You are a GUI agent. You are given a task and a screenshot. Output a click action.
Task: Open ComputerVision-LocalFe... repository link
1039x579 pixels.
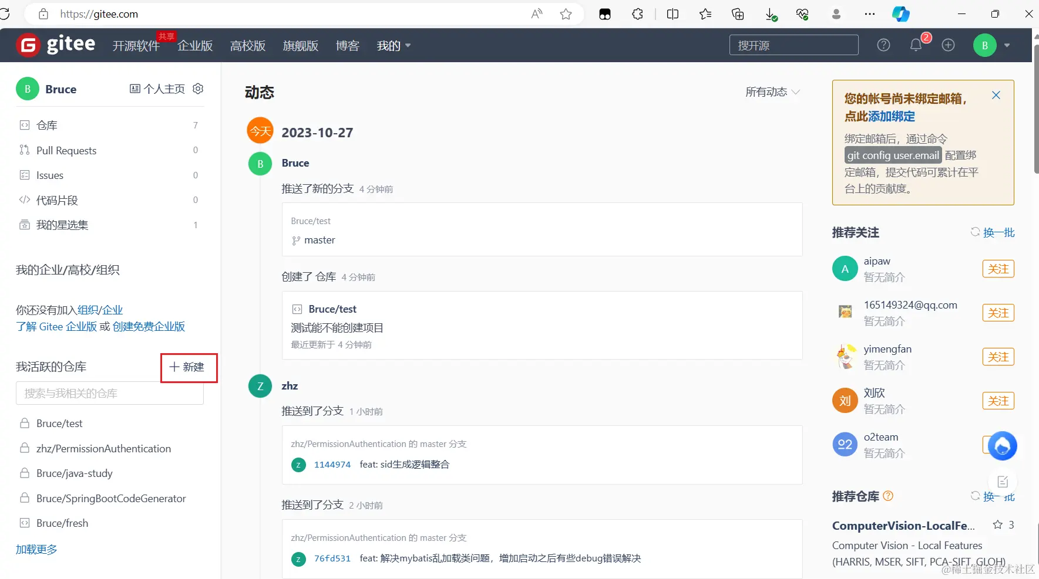[x=903, y=526]
